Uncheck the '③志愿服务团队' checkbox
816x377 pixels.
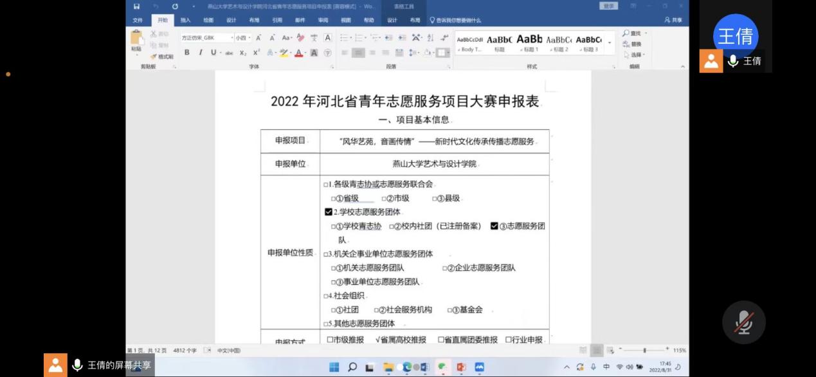tap(494, 226)
